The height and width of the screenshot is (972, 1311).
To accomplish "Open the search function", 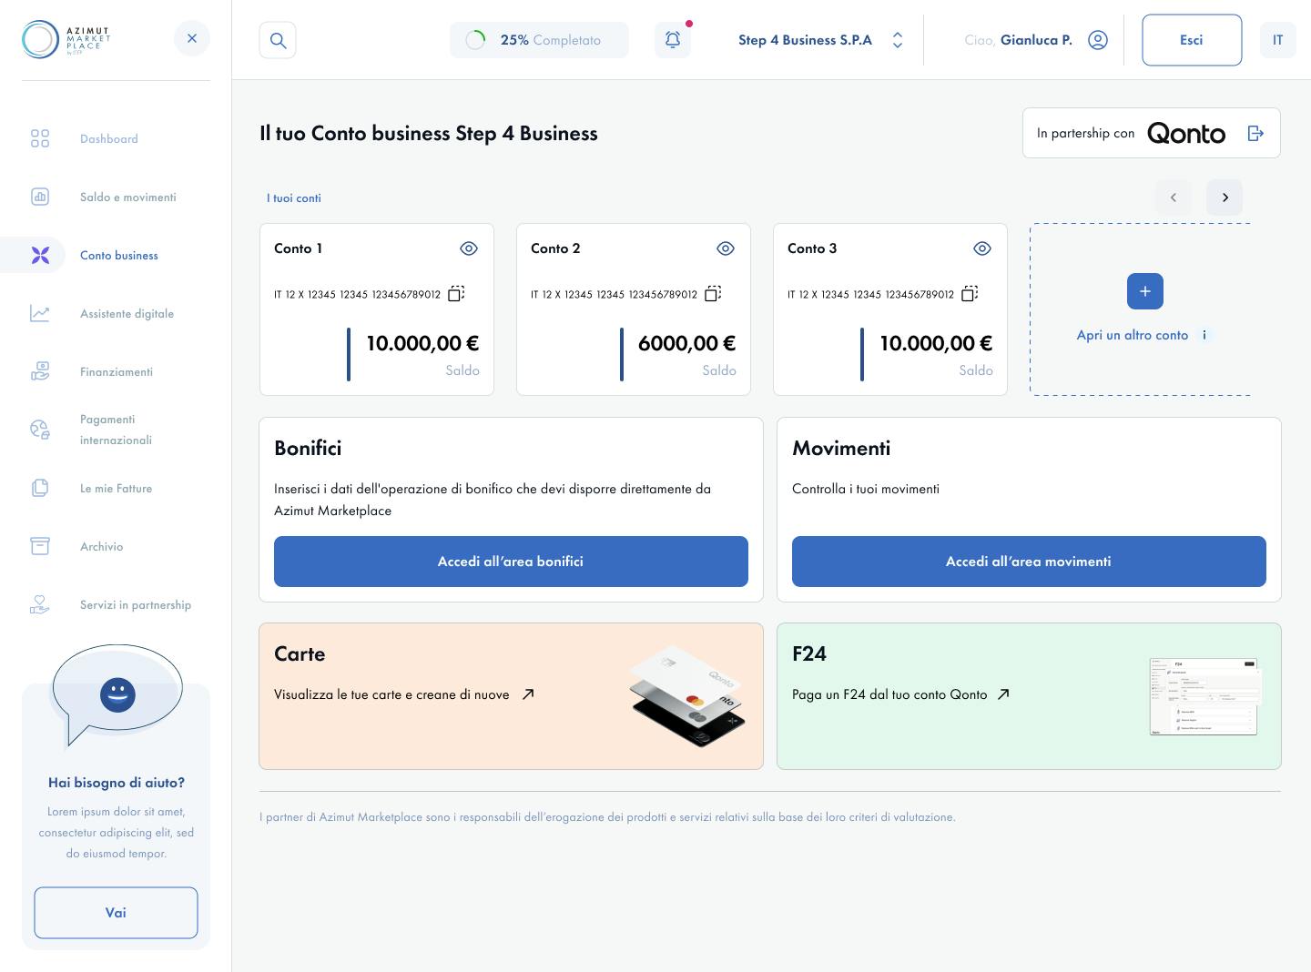I will tap(278, 39).
